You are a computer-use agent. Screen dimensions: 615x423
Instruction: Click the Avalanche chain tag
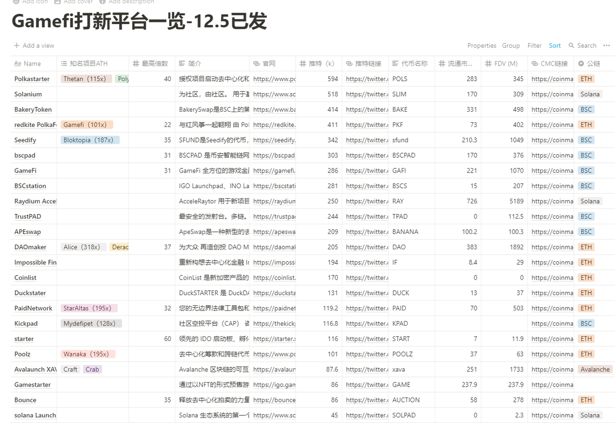click(x=595, y=369)
